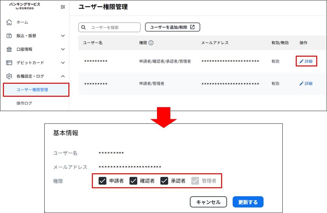This screenshot has height=213, width=327.
Task: Click the magnifier icon in search box
Action: click(84, 27)
